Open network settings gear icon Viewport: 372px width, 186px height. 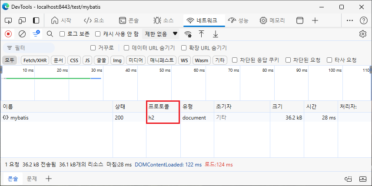362,34
